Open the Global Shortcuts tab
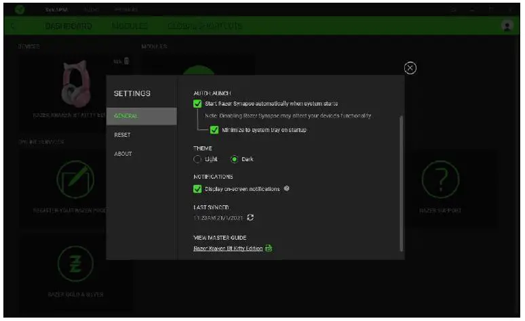The height and width of the screenshot is (321, 525). point(205,26)
